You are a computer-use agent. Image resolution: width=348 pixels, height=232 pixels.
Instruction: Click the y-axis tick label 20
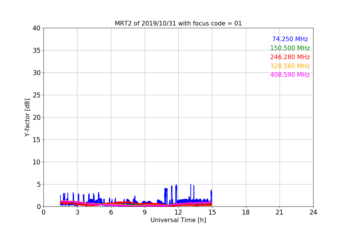[x=36, y=117]
